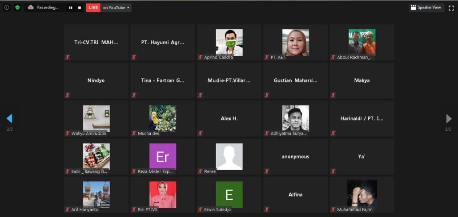The height and width of the screenshot is (217, 458).
Task: Select Reza Mister's purple 'Er' avatar
Action: pos(162,156)
